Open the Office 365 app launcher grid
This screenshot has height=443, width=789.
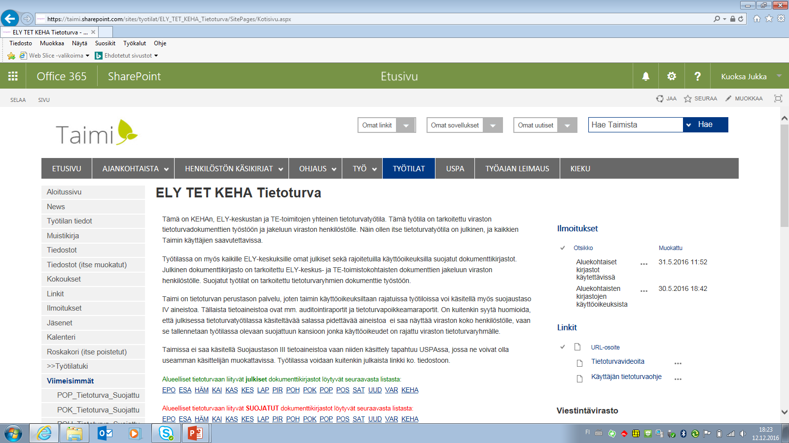[x=13, y=76]
